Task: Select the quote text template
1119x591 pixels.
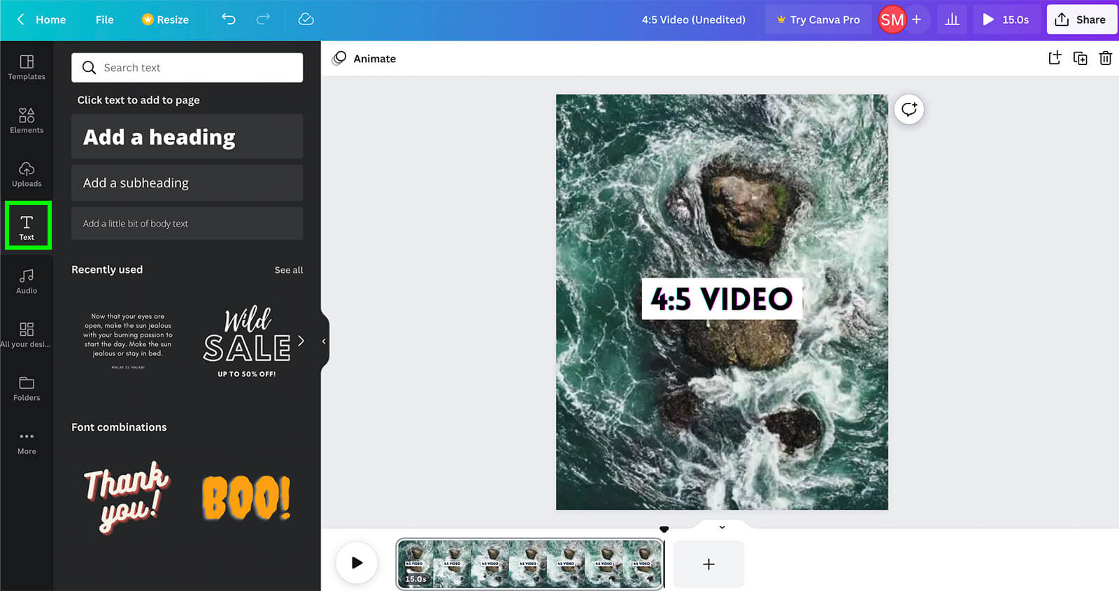Action: click(x=128, y=341)
